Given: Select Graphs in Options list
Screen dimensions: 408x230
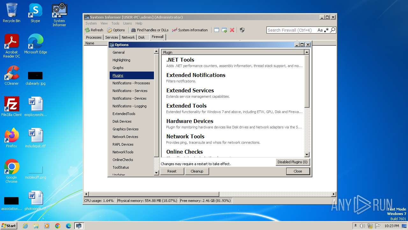Looking at the screenshot, I should (x=132, y=68).
